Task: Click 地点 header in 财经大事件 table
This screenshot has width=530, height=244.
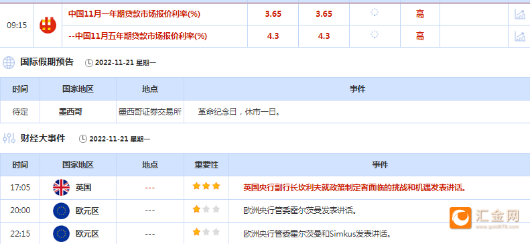Action: click(x=150, y=165)
